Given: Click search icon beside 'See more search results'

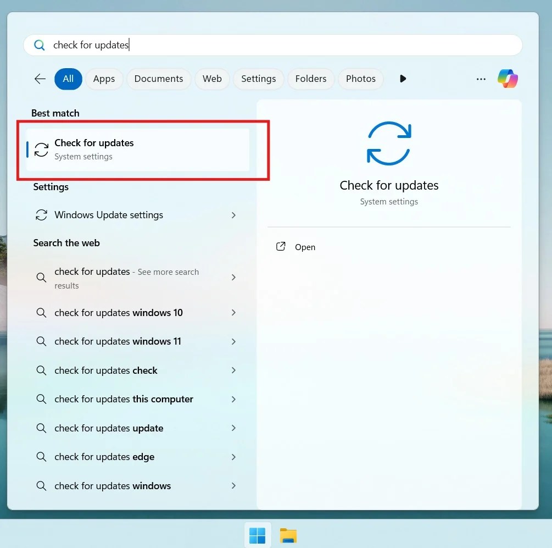Looking at the screenshot, I should click(41, 278).
